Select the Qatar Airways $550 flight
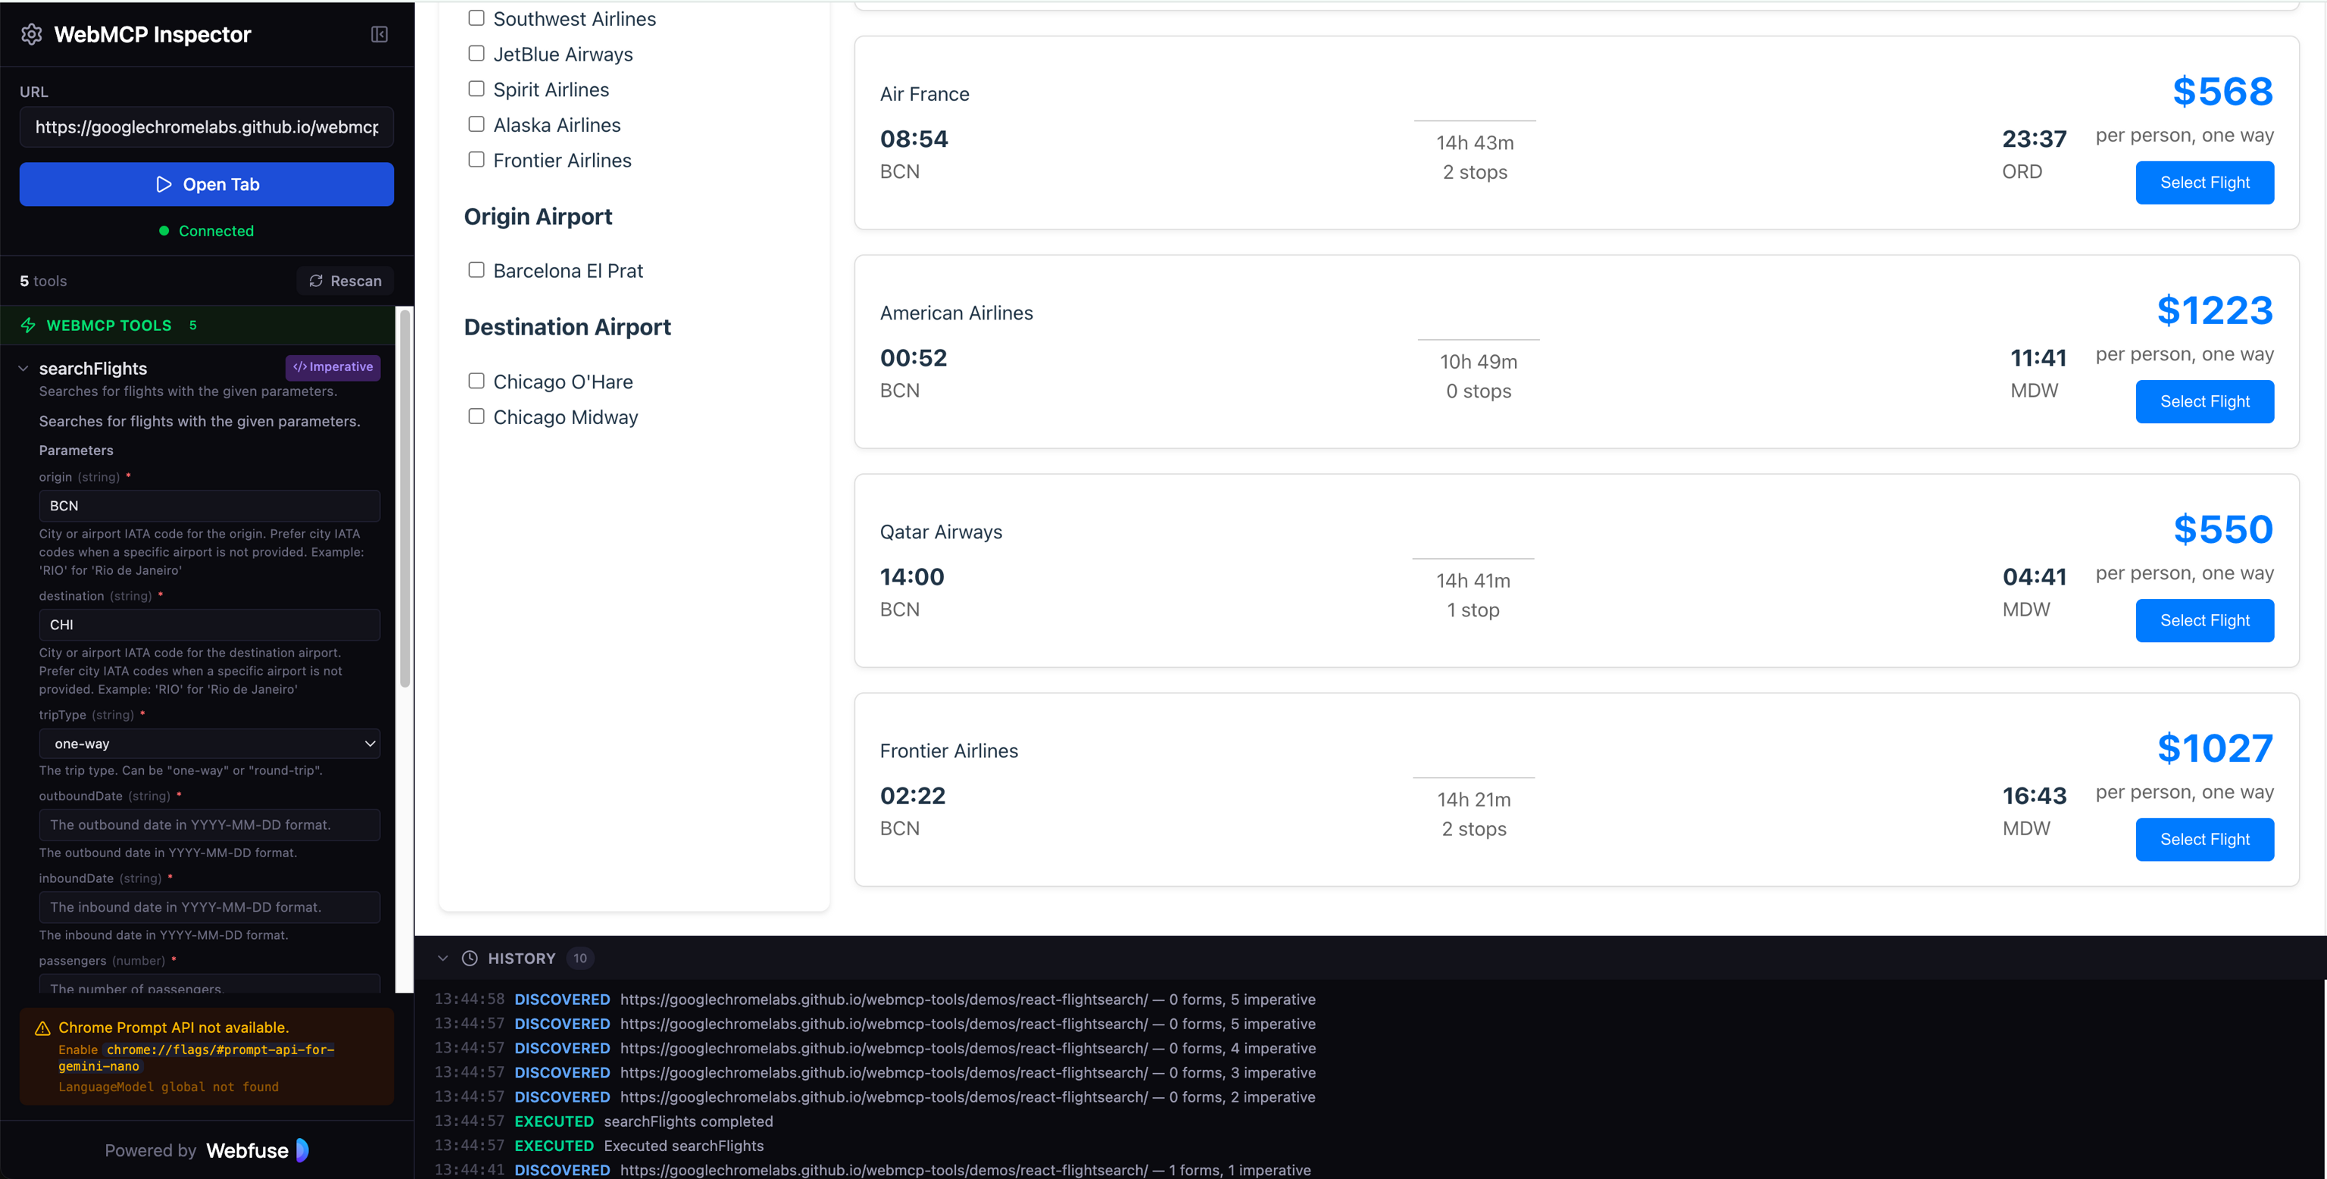Viewport: 2327px width, 1179px height. (x=2204, y=620)
